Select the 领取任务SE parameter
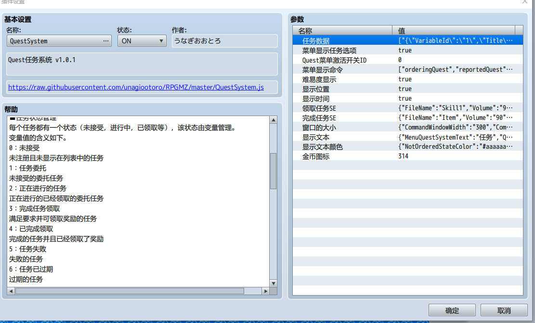535x323 pixels. pyautogui.click(x=408, y=108)
